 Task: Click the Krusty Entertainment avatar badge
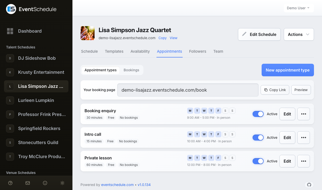click(x=10, y=72)
